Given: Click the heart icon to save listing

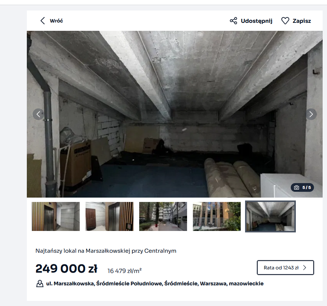Looking at the screenshot, I should 285,21.
